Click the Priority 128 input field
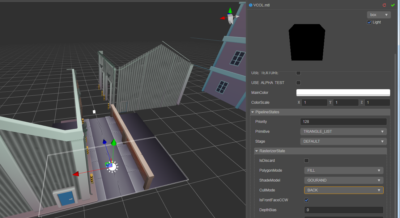This screenshot has width=400, height=218. (x=343, y=122)
